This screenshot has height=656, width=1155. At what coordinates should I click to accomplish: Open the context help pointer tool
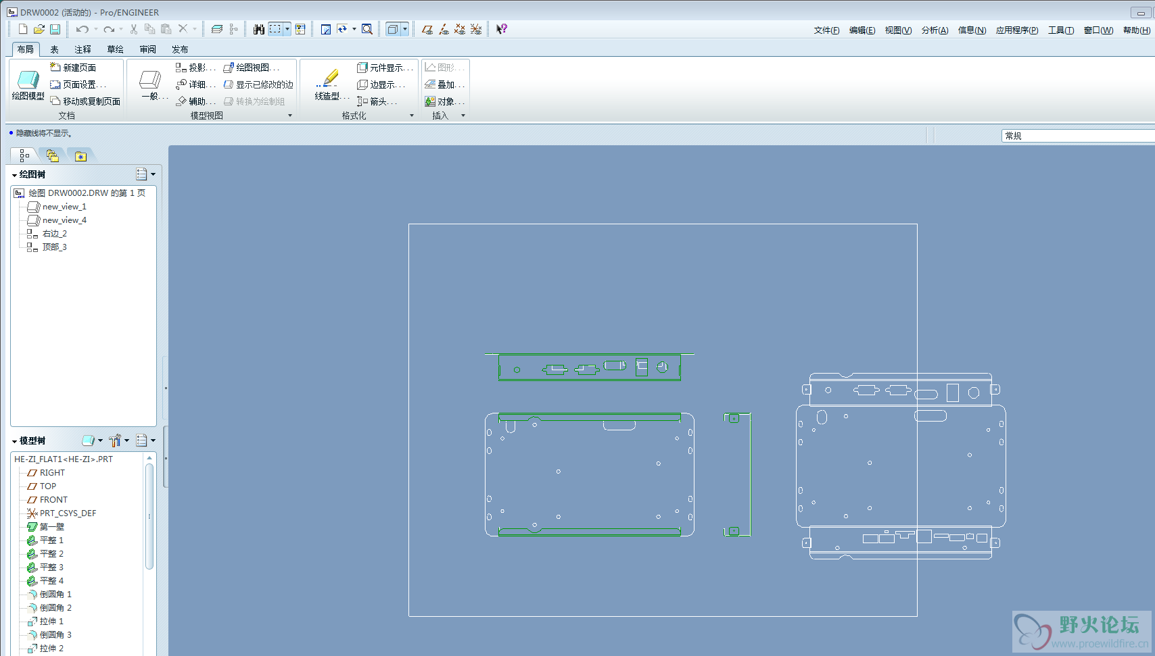click(x=502, y=29)
